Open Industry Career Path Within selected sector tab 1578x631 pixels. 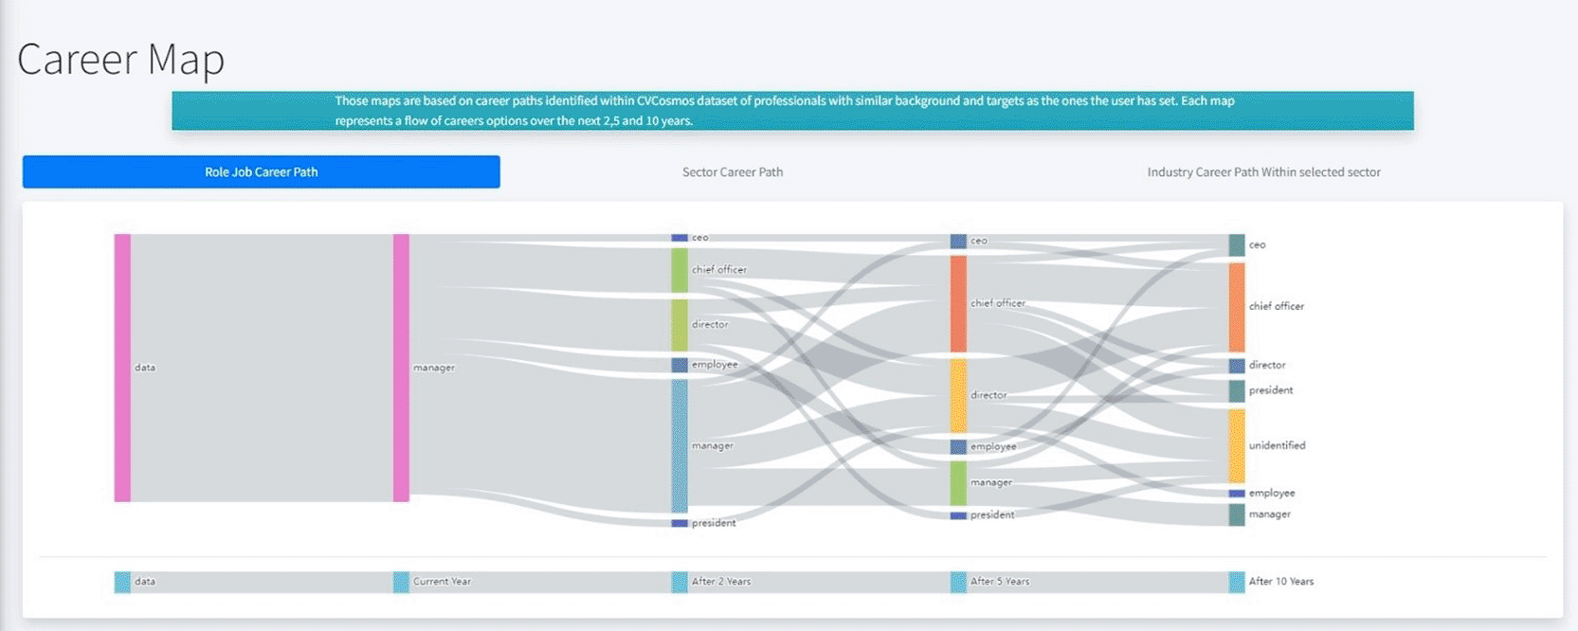tap(1263, 171)
